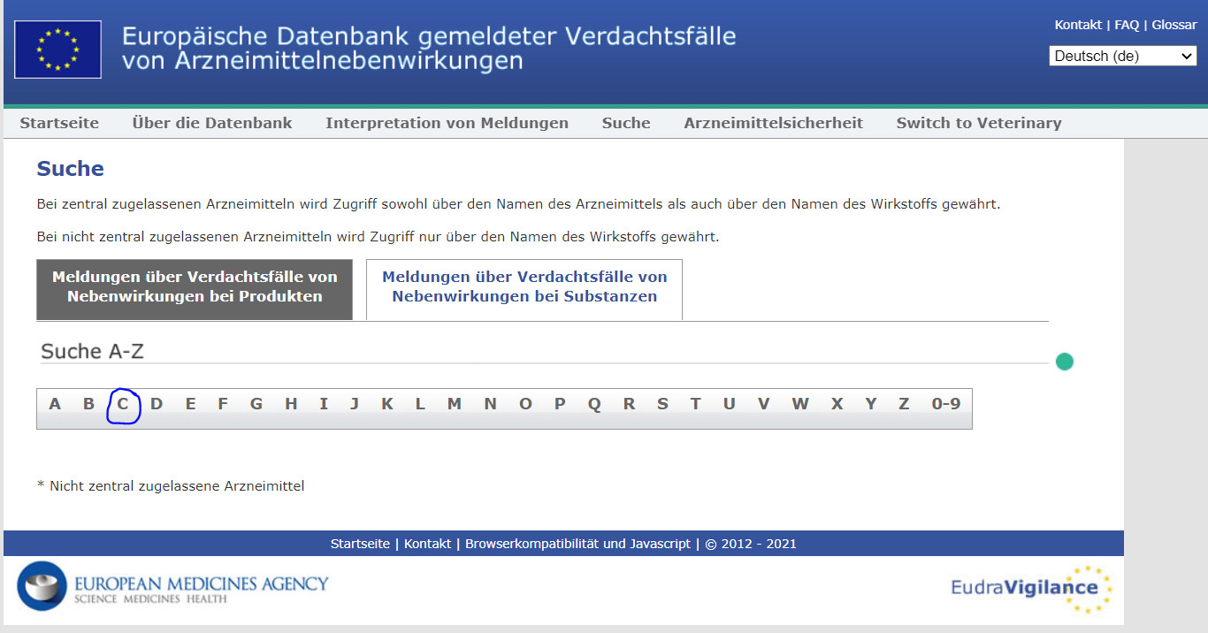The width and height of the screenshot is (1208, 633).
Task: Open the Kontakt link in header
Action: coord(1078,25)
